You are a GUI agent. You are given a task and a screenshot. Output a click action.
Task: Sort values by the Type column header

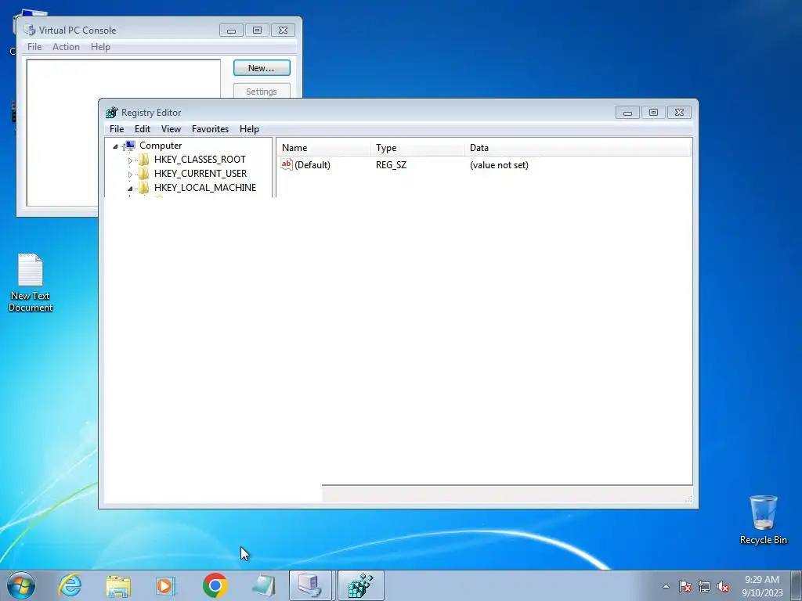click(417, 148)
